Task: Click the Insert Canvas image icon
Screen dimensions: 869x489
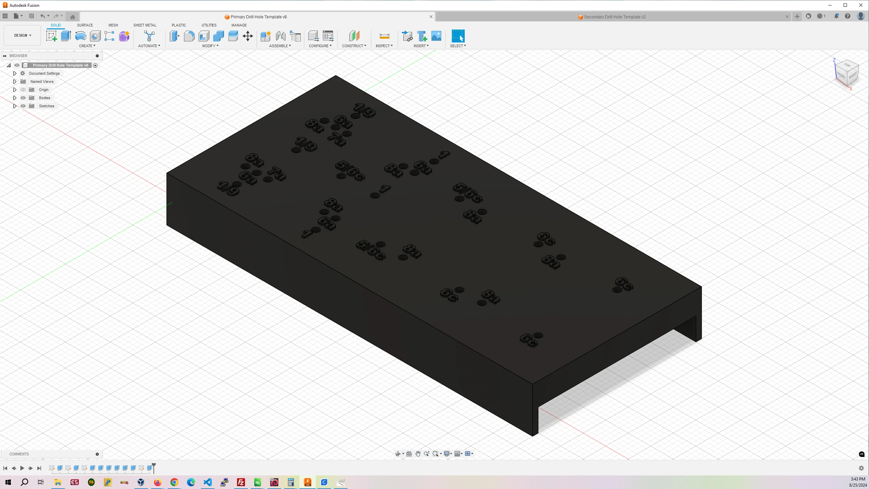Action: [x=436, y=36]
